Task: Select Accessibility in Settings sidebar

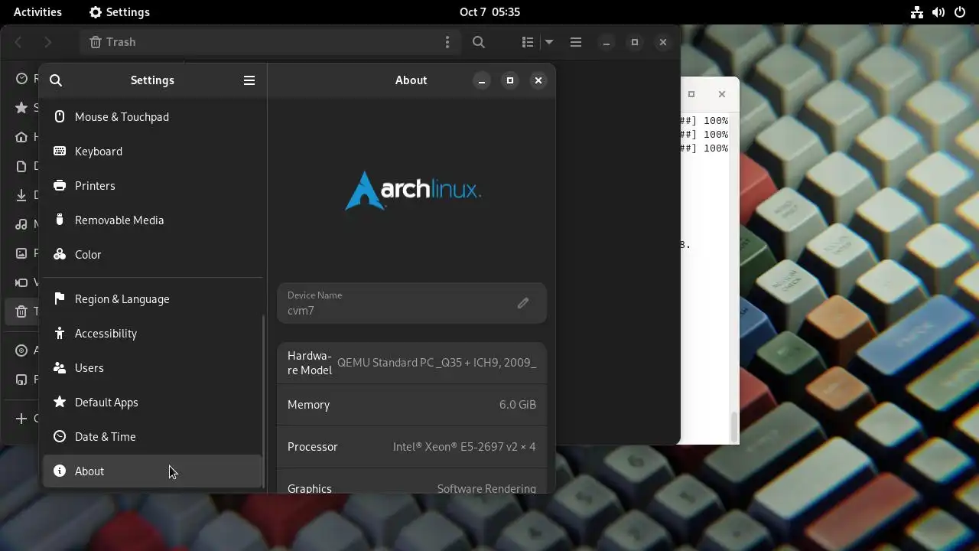Action: (x=152, y=333)
